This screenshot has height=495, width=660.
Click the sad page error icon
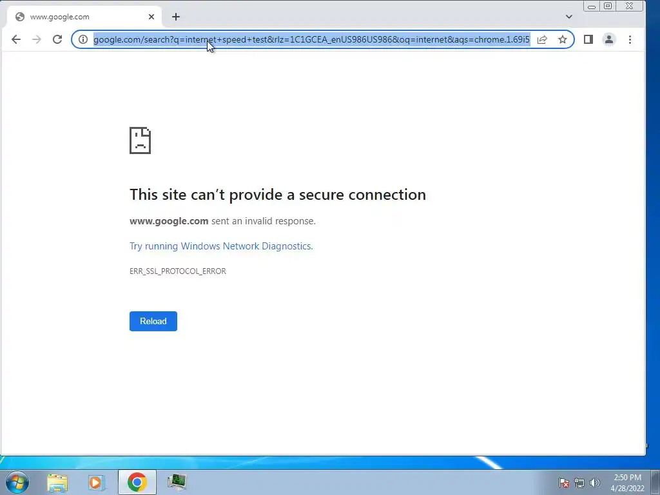pyautogui.click(x=140, y=140)
